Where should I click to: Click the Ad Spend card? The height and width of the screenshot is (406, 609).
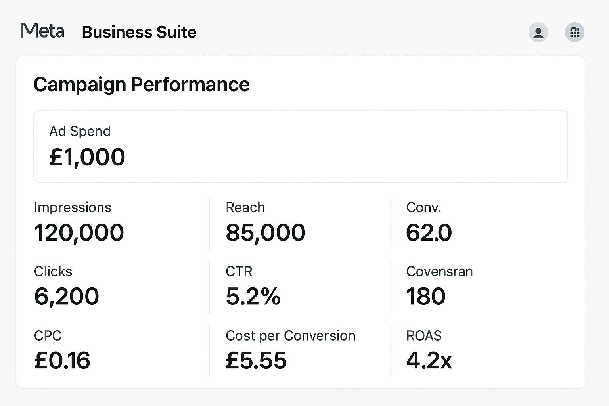point(301,146)
